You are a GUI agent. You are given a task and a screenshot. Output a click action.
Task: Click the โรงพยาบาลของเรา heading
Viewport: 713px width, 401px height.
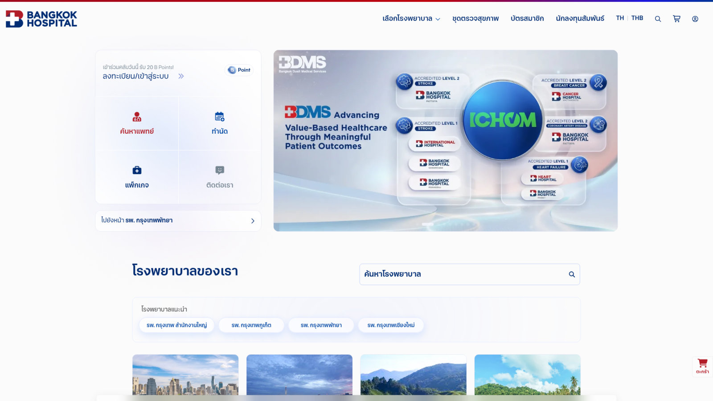pos(185,271)
